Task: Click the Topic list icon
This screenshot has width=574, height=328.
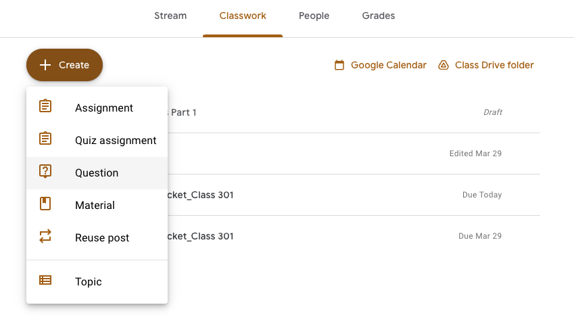Action: click(45, 281)
